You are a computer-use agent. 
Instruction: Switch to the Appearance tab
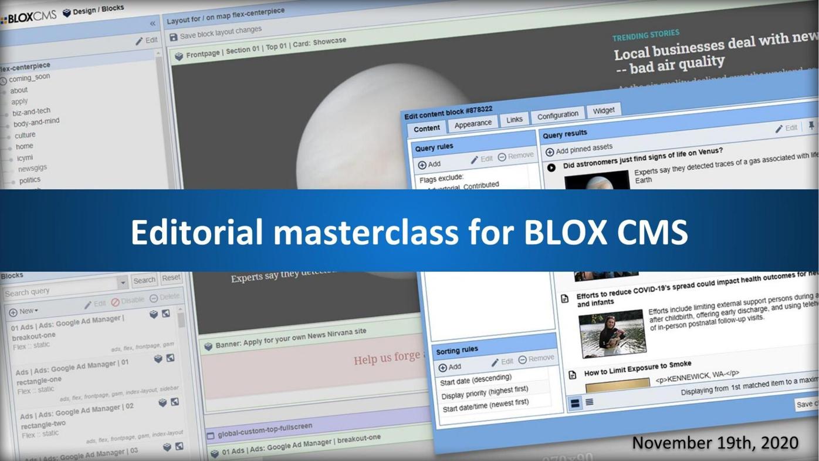(473, 124)
